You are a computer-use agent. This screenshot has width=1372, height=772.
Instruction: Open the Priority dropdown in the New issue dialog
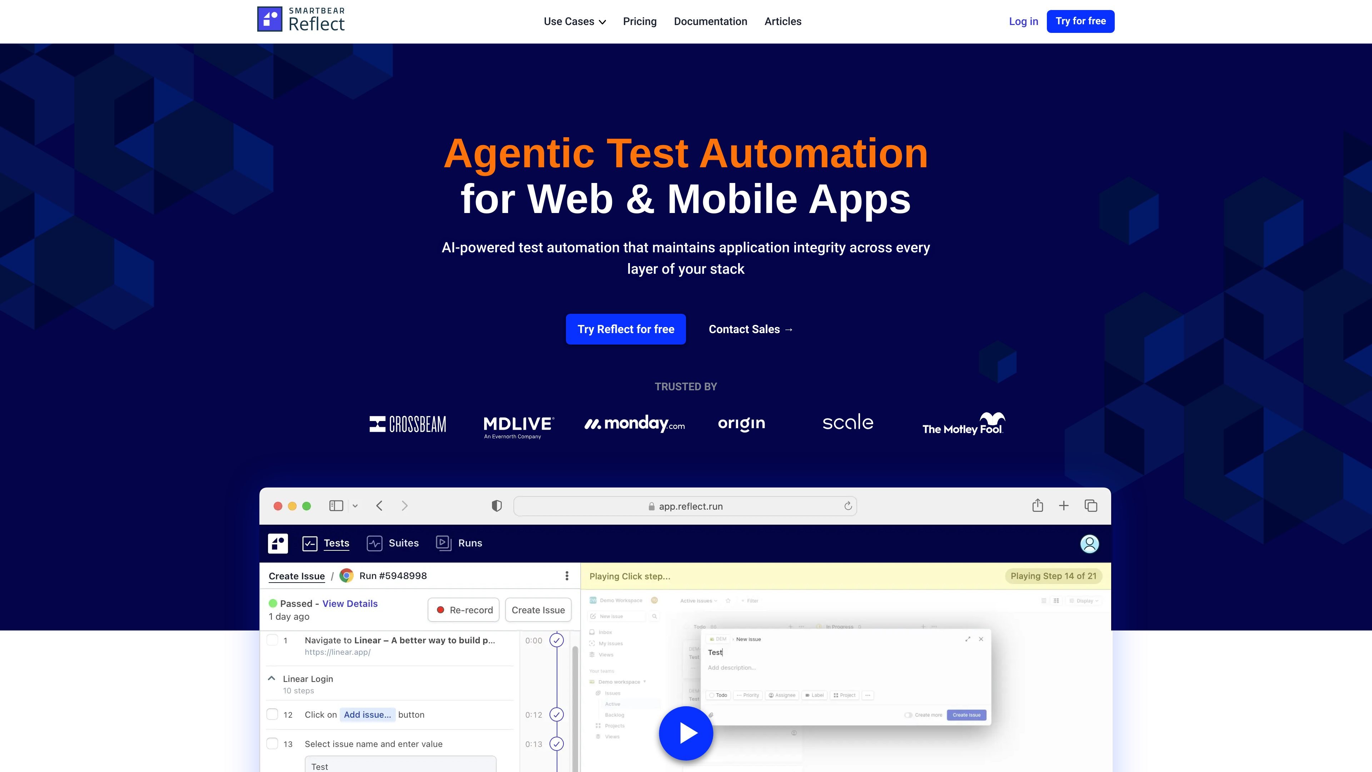click(748, 695)
